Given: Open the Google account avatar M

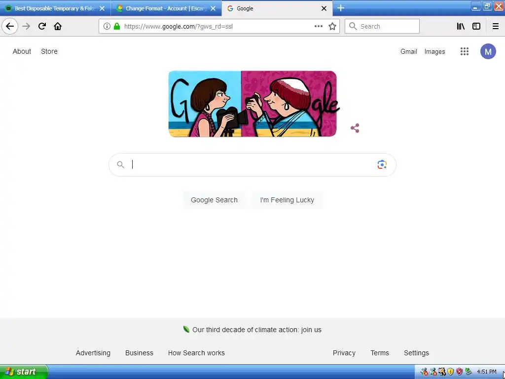Looking at the screenshot, I should pos(488,51).
